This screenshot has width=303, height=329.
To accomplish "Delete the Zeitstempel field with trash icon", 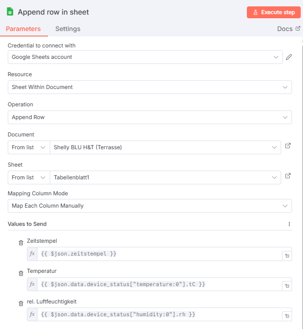I will (x=21, y=243).
